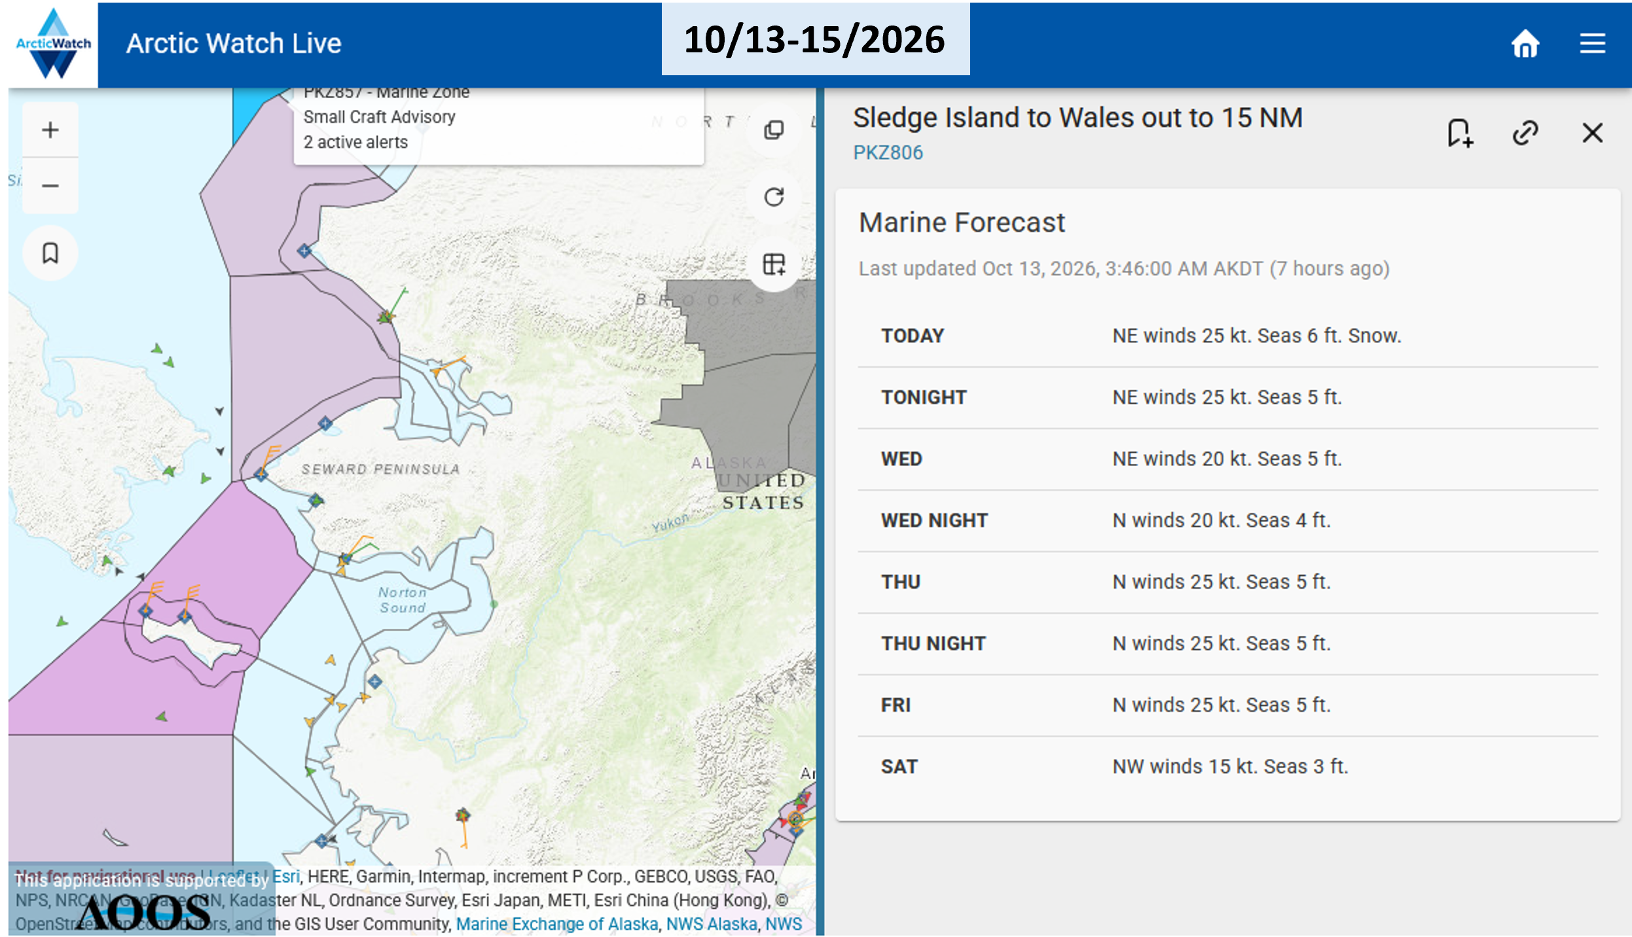Open the map layers icon
The width and height of the screenshot is (1632, 937).
pyautogui.click(x=774, y=130)
